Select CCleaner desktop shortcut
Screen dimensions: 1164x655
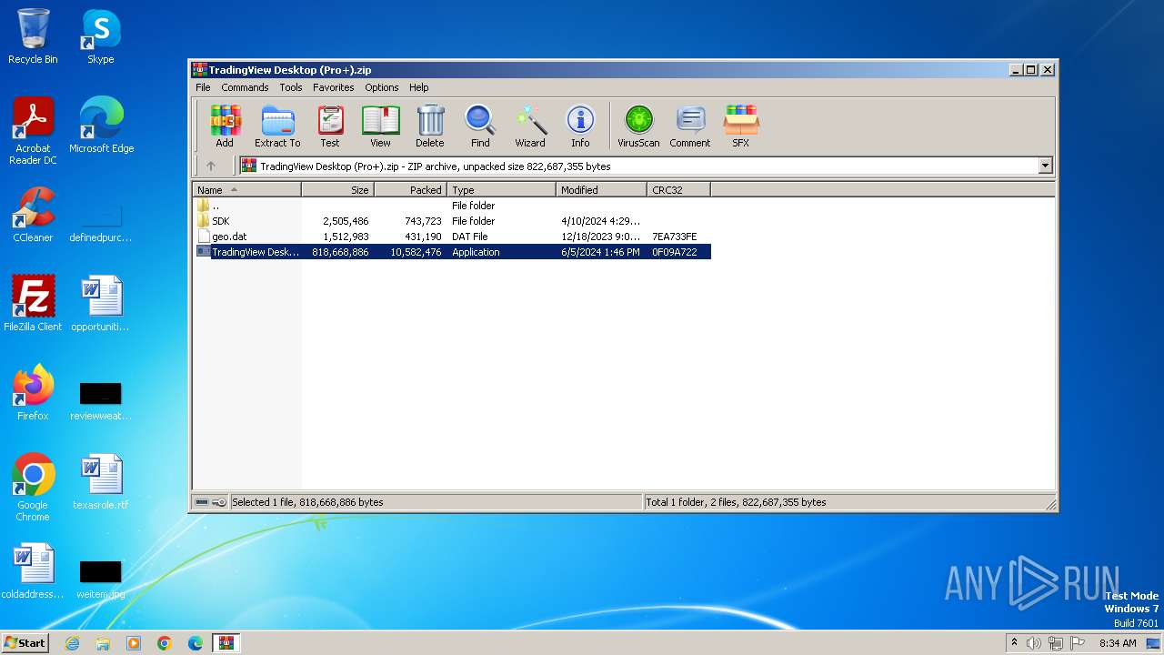[x=33, y=215]
